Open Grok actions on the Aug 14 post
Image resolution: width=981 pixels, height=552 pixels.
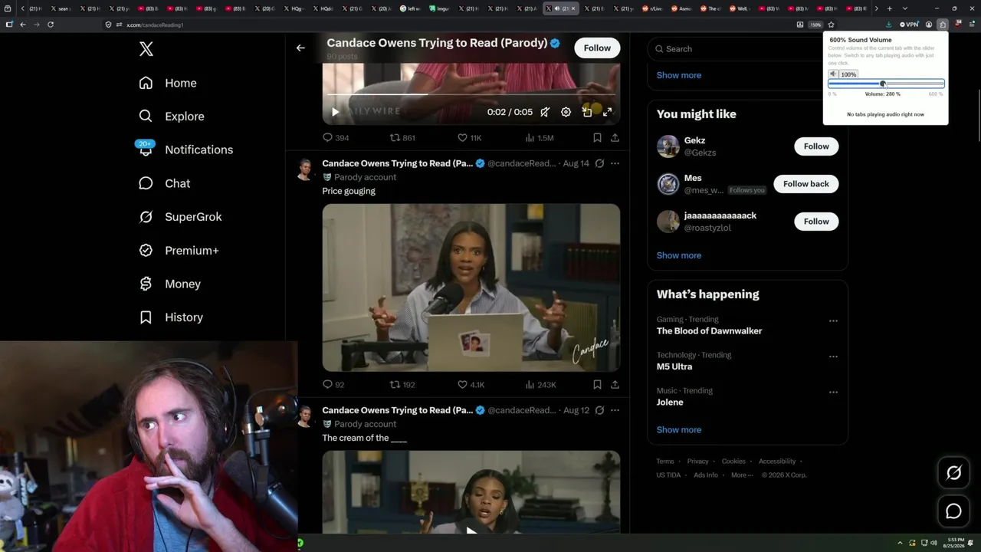599,163
